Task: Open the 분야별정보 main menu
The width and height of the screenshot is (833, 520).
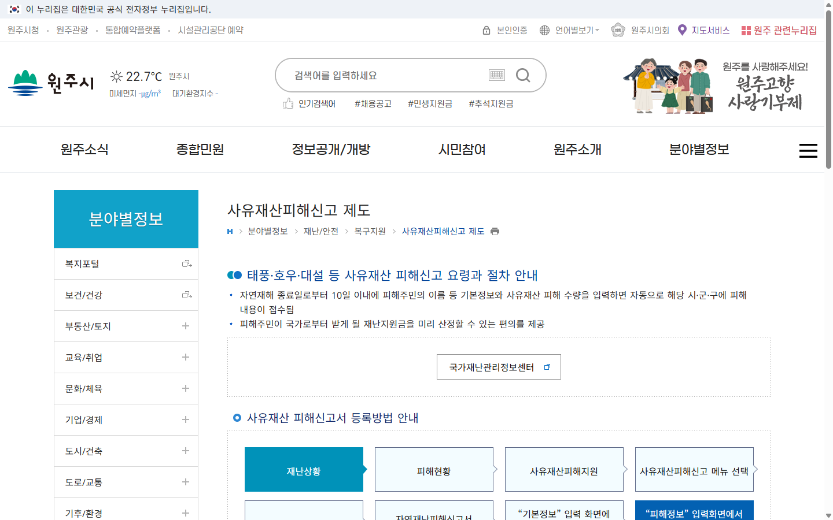Action: click(699, 150)
